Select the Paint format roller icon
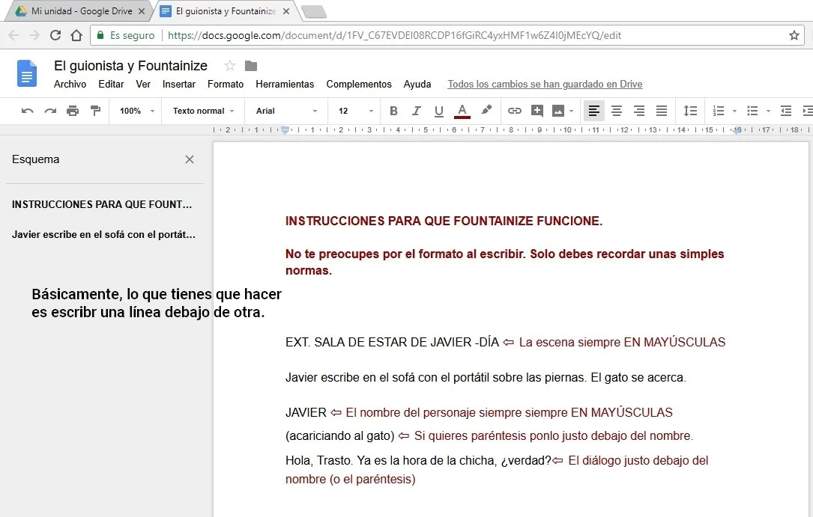813x517 pixels. (x=95, y=111)
